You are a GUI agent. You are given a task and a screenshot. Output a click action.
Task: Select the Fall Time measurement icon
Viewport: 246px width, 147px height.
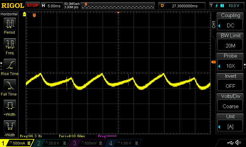[10, 86]
